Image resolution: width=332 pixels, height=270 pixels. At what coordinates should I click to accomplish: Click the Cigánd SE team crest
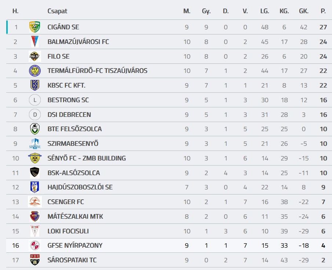point(35,27)
